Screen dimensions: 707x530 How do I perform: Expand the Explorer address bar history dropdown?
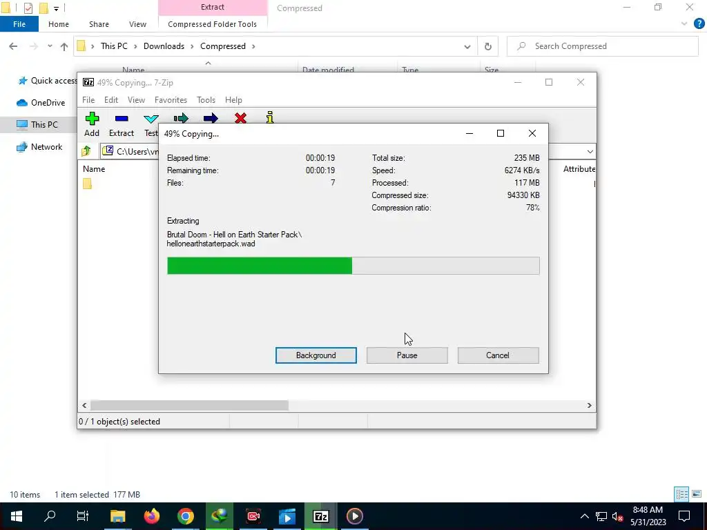(x=467, y=46)
